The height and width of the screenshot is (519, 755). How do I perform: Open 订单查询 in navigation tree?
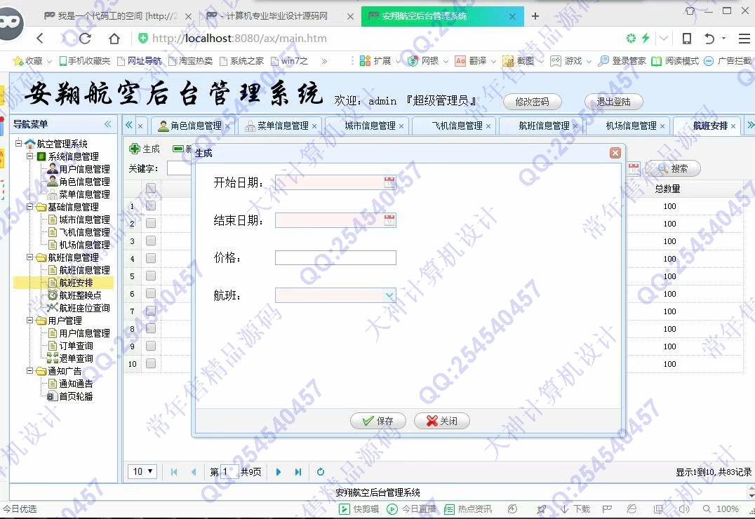(76, 346)
